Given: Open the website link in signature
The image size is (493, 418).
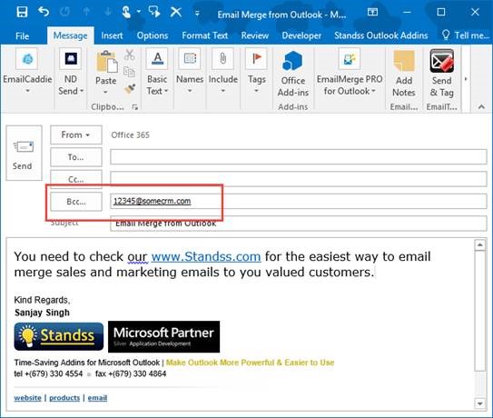Looking at the screenshot, I should pos(27,398).
